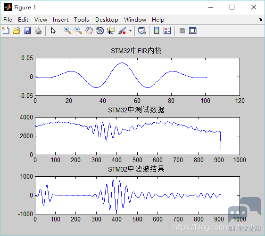Click the filter result plot axes

pos(137,195)
